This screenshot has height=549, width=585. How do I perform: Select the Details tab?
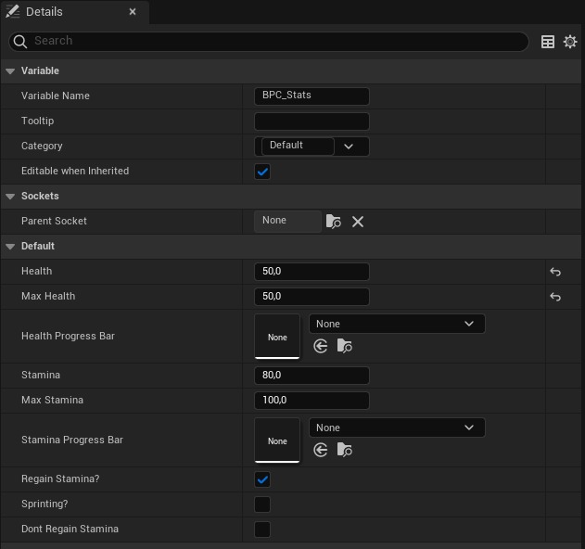pos(45,12)
